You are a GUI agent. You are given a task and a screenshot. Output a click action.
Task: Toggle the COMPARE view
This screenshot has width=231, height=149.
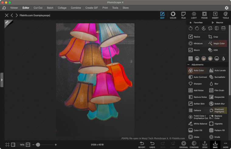194,144
